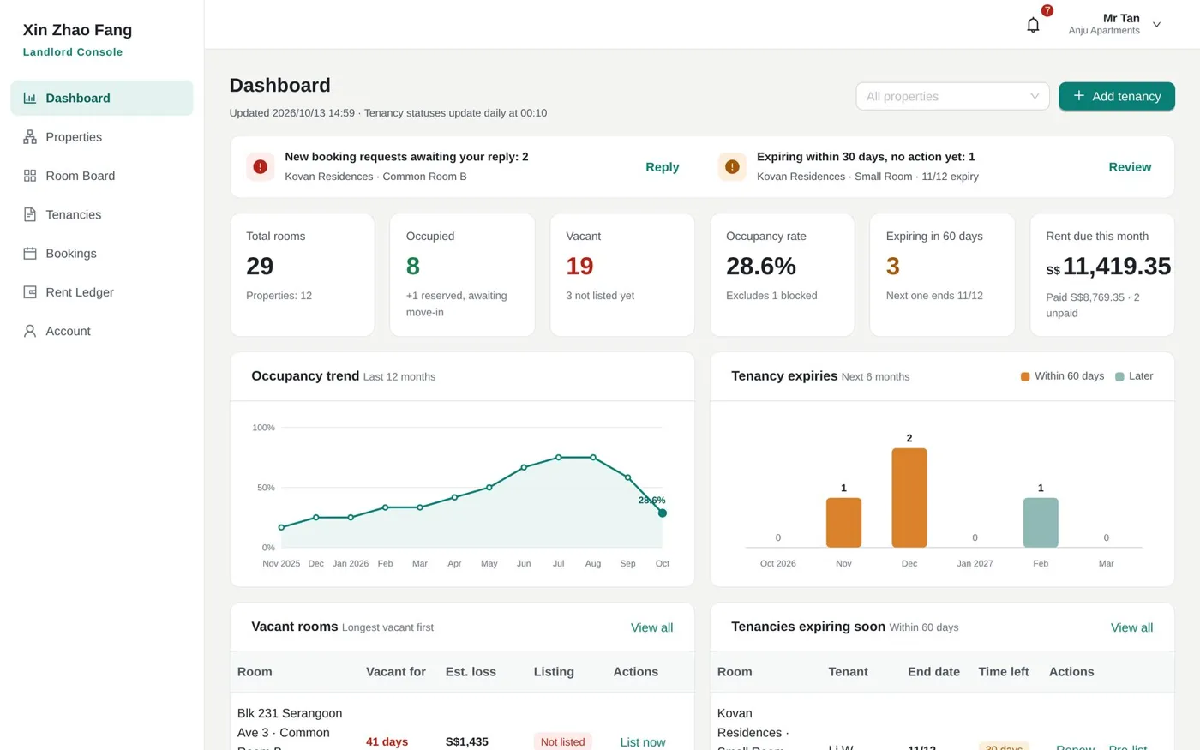Viewport: 1200px width, 750px height.
Task: Click the Properties sidebar icon
Action: 30,137
